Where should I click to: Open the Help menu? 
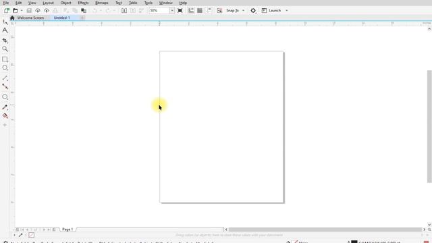tap(183, 3)
